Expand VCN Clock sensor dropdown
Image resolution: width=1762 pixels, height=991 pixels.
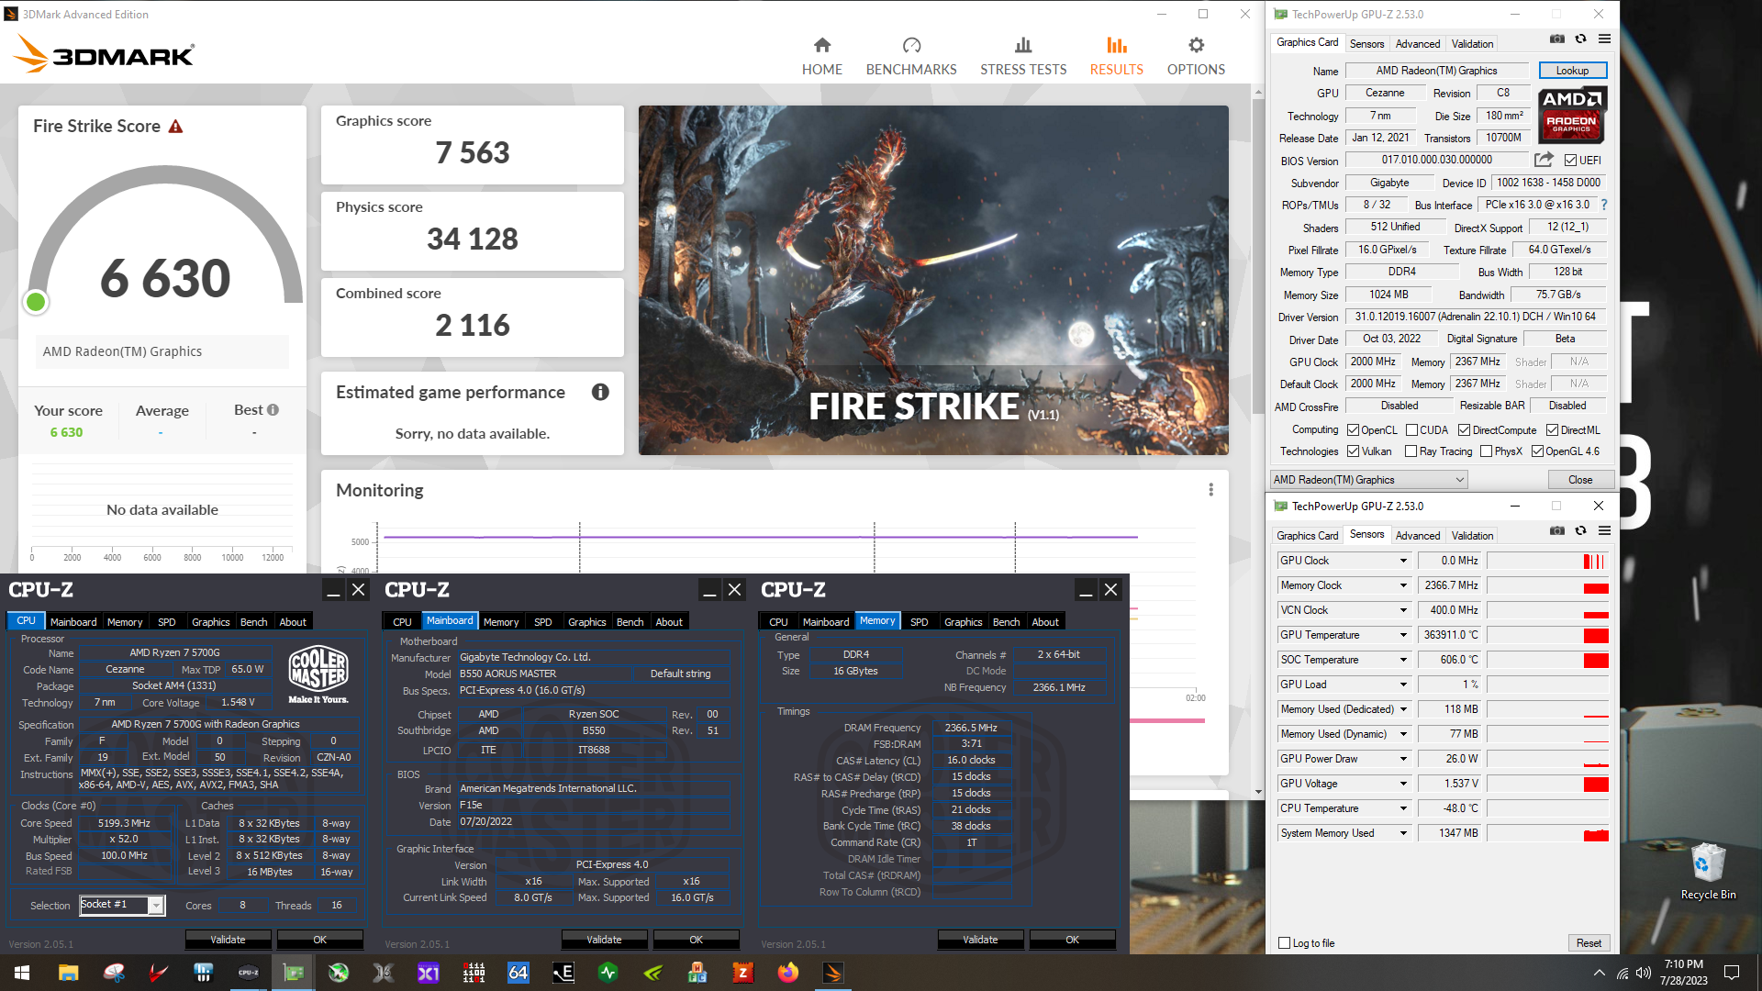[1402, 610]
